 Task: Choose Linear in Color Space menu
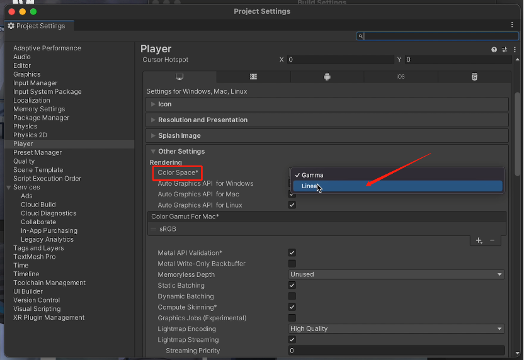point(310,186)
